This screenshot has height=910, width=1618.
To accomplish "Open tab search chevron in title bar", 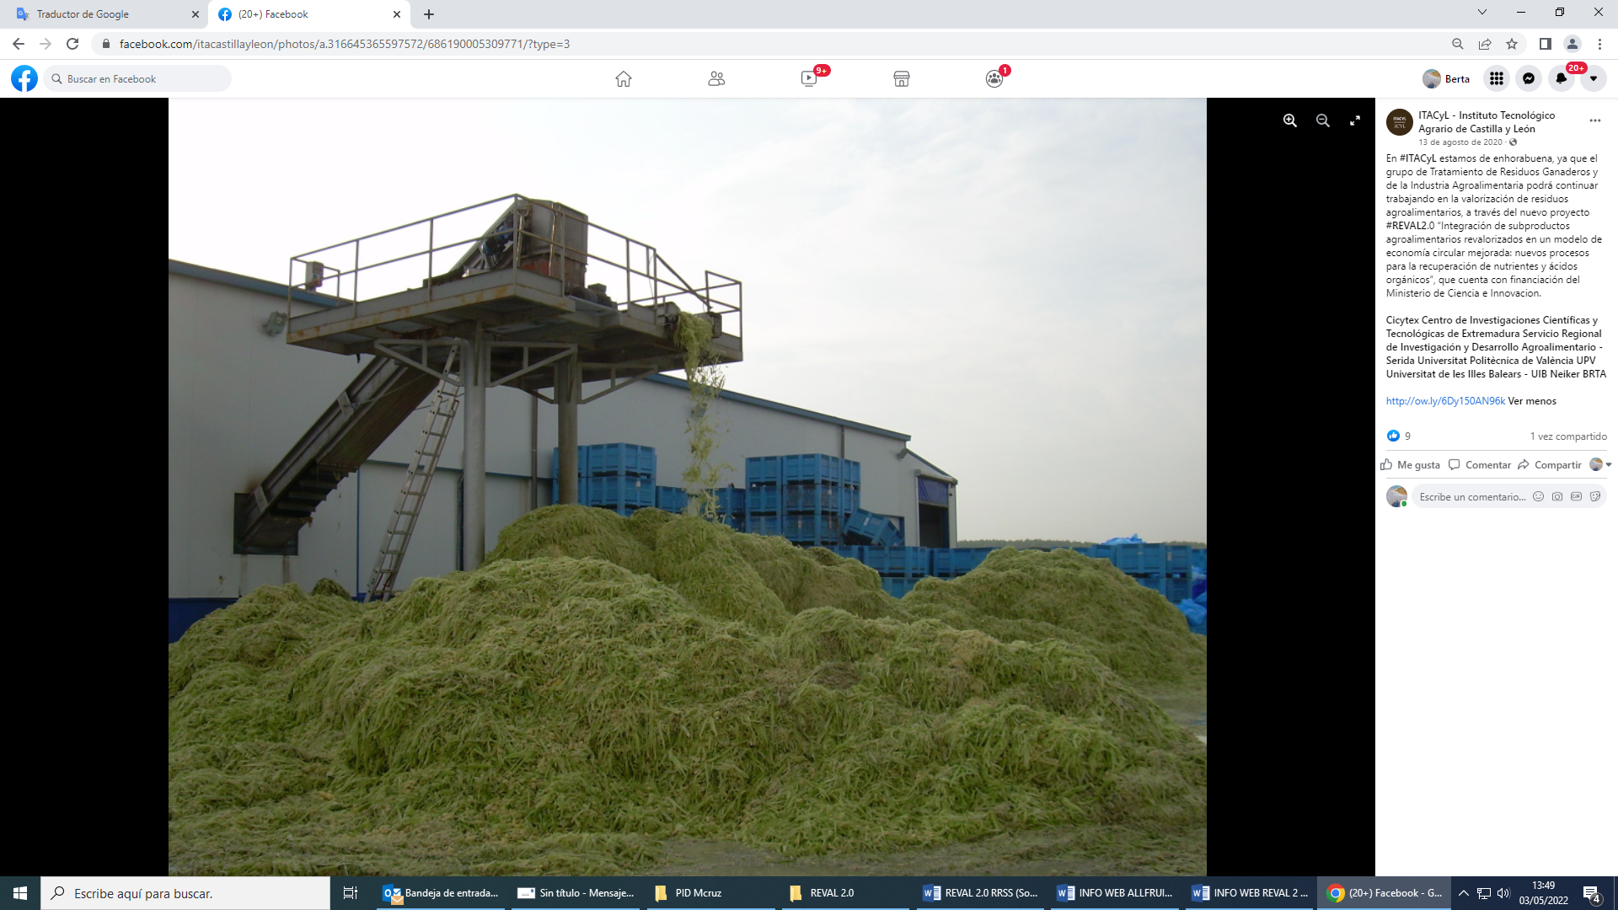I will point(1482,12).
